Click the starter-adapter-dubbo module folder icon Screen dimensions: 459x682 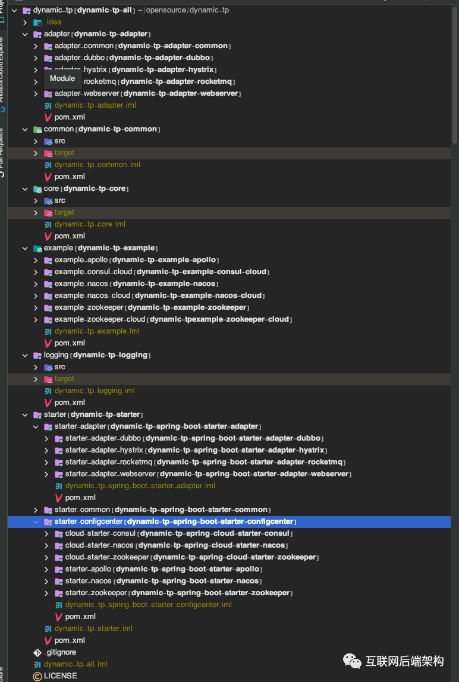tap(58, 438)
